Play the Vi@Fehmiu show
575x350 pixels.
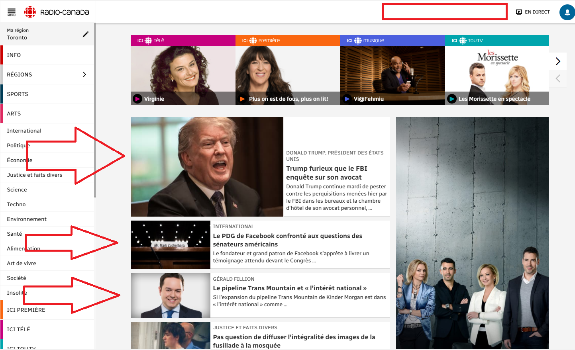coord(347,99)
